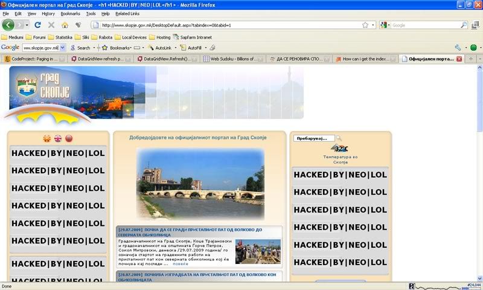Image resolution: width=483 pixels, height=290 pixels.
Task: Click the paw icon next to Home
Action: pyautogui.click(x=78, y=25)
